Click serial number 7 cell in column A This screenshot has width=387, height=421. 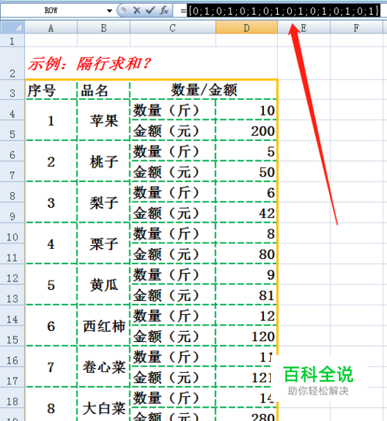[x=51, y=367]
